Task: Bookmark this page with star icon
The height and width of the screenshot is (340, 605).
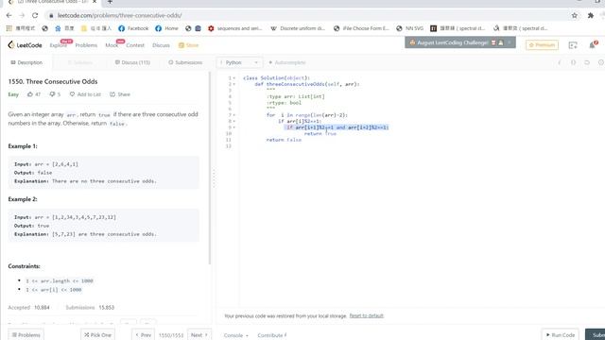Action: pos(575,15)
